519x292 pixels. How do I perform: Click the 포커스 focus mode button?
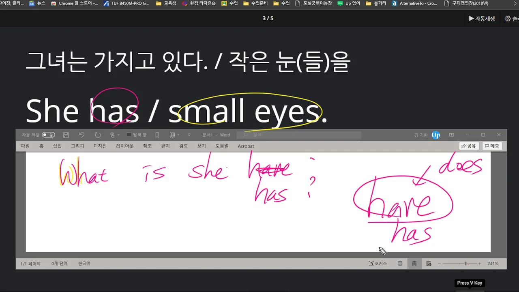click(377, 264)
